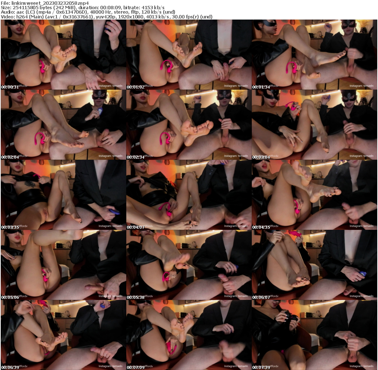This screenshot has width=378, height=370.
Task: Open the thumbnail timestamped 00:04:07
Action: tap(189, 196)
